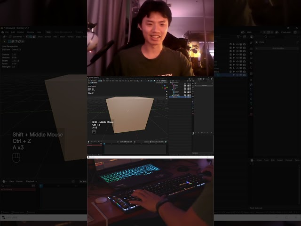Open the Format menu in text editor

[x=289, y=160]
